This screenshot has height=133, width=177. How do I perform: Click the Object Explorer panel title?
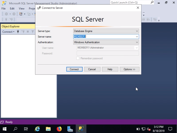pyautogui.click(x=11, y=26)
